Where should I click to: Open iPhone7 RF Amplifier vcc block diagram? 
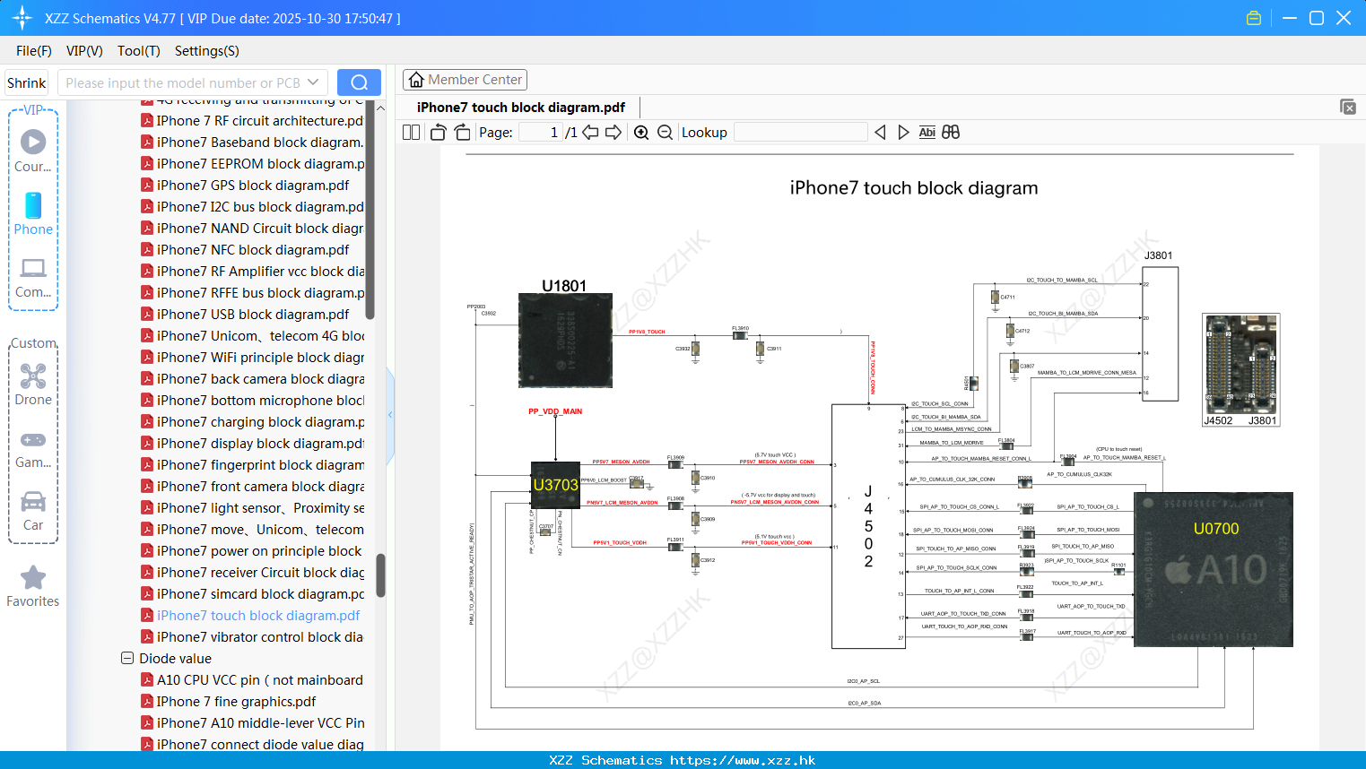coord(253,271)
